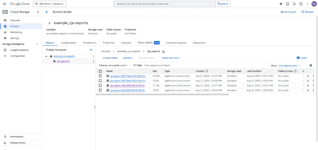Click the Google Cloud logo
The height and width of the screenshot is (150, 318).
point(20,4)
